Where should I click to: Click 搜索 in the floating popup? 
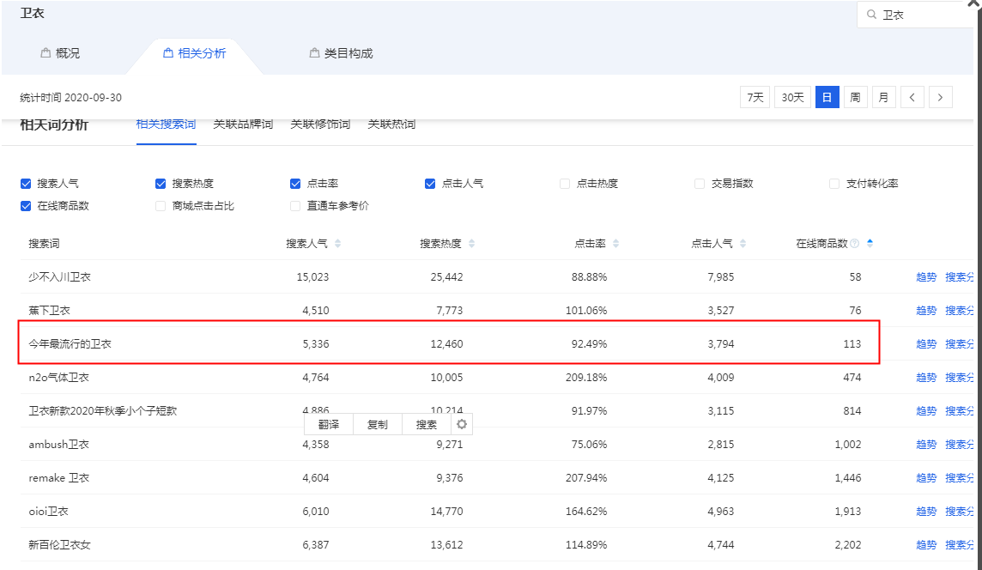(427, 425)
